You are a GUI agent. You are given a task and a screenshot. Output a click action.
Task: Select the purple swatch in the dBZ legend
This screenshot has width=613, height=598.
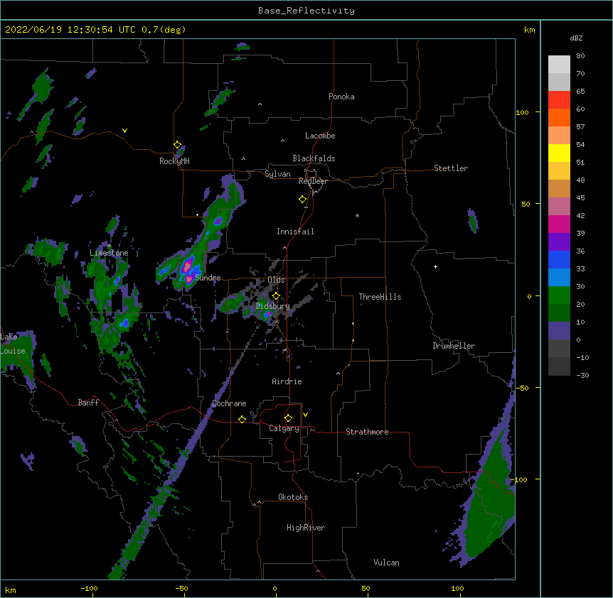[x=559, y=242]
